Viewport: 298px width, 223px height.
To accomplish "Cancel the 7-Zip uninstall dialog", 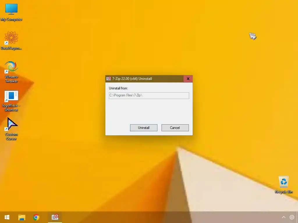I will [175, 128].
